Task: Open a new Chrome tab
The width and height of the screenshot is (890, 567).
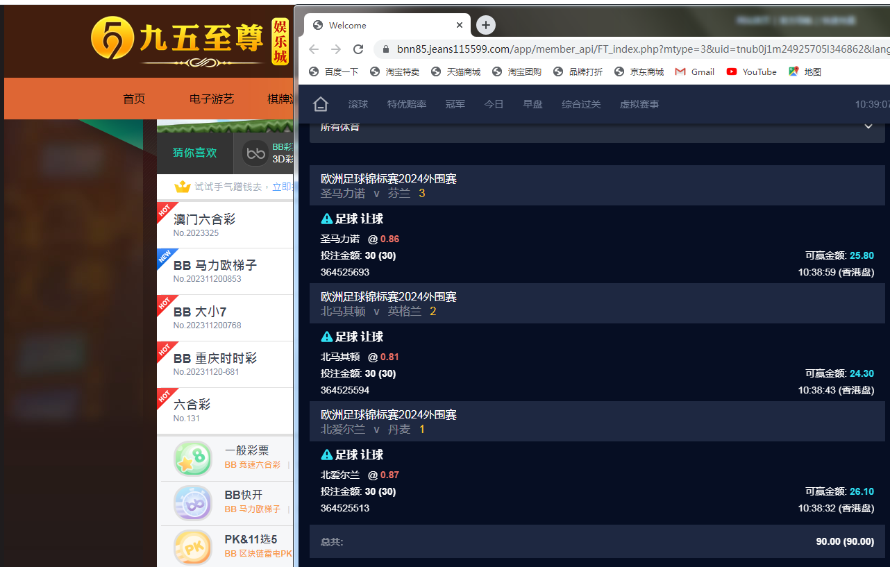Action: coord(486,25)
